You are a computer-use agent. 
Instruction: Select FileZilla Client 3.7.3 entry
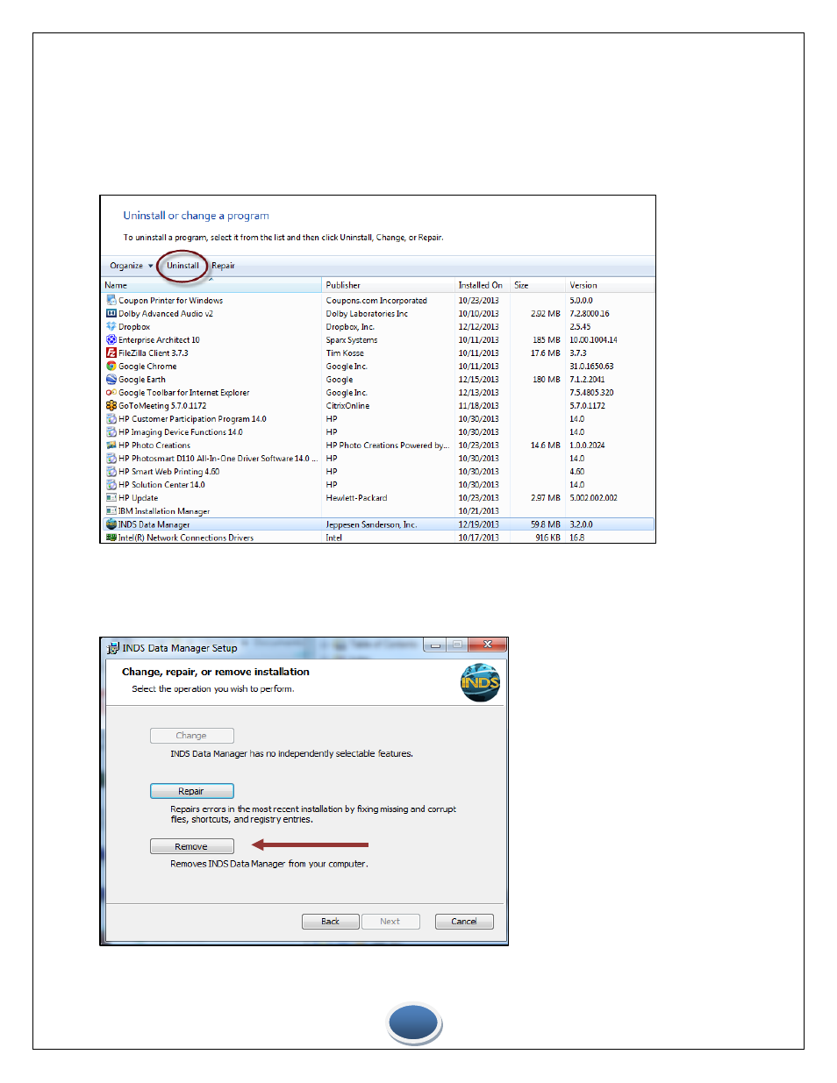pos(154,353)
